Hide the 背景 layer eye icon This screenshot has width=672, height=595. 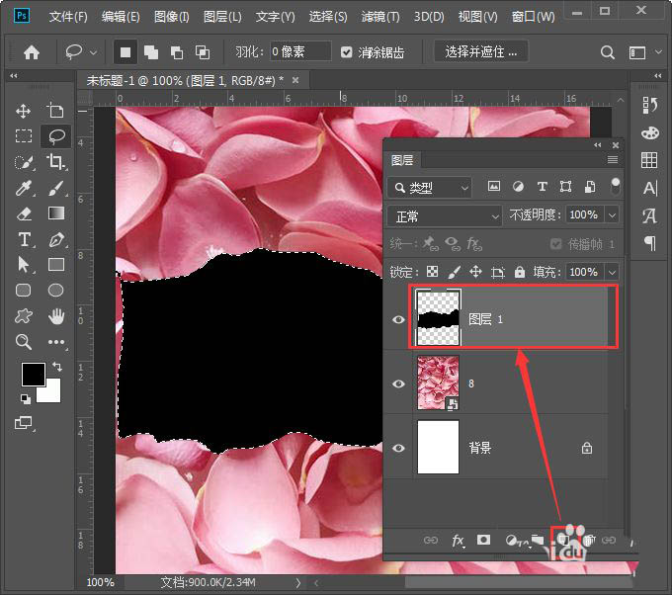pyautogui.click(x=398, y=448)
